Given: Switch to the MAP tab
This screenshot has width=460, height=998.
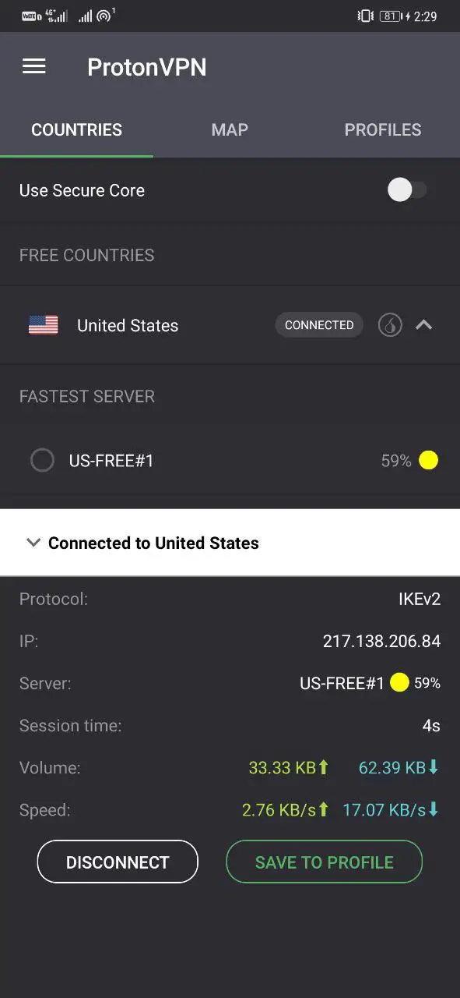Looking at the screenshot, I should click(230, 130).
